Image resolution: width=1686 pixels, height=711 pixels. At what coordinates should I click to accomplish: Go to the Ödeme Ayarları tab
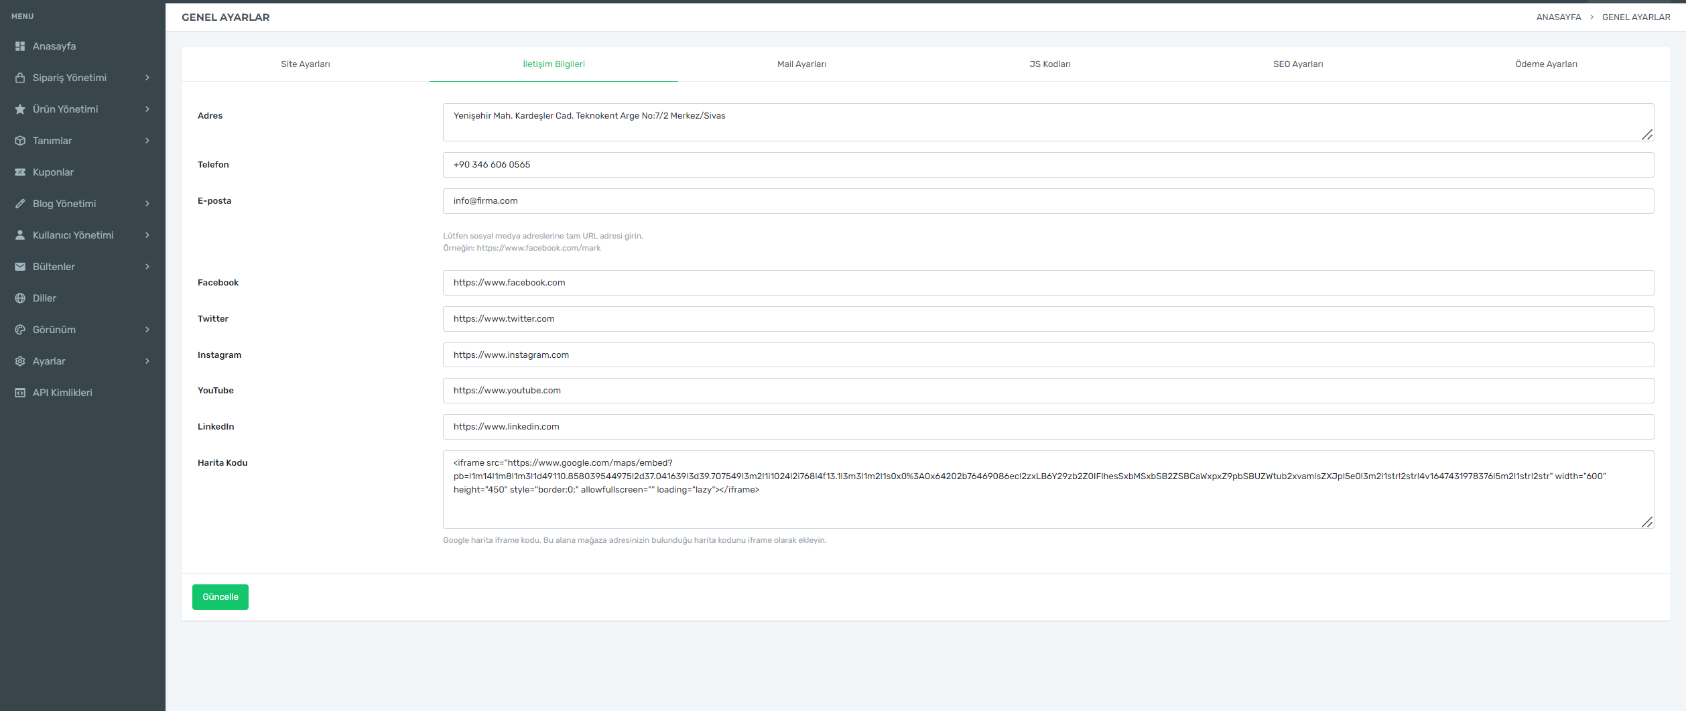[x=1546, y=64]
